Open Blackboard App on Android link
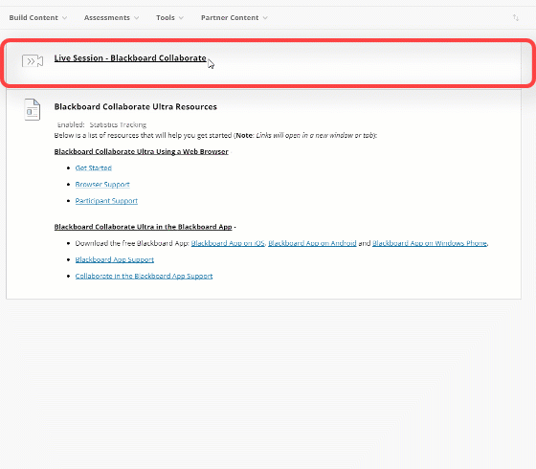The height and width of the screenshot is (469, 536). [x=312, y=243]
